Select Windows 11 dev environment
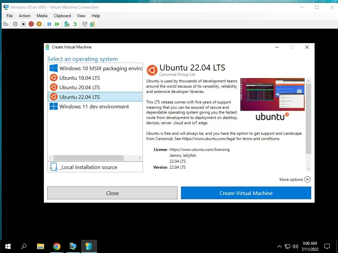 95,106
